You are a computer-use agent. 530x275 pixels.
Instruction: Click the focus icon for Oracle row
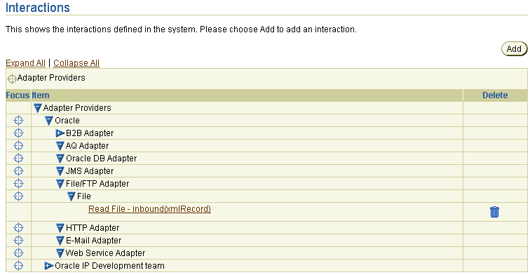tap(19, 121)
